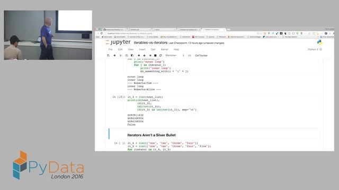Image resolution: width=339 pixels, height=190 pixels.
Task: Click the print('outer loop') code line
Action: 149,62
